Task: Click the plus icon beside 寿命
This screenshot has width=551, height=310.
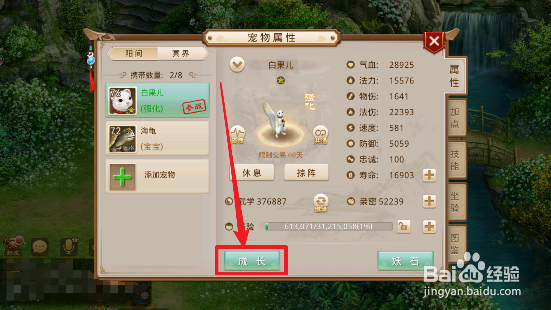Action: tap(429, 175)
